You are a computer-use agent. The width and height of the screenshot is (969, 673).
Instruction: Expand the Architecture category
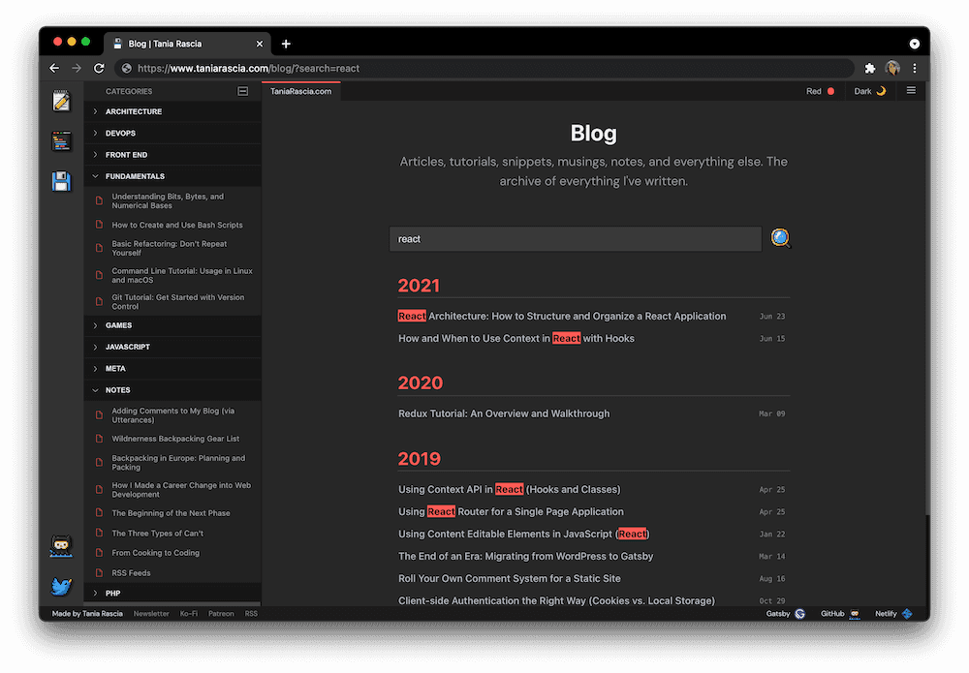[x=134, y=111]
